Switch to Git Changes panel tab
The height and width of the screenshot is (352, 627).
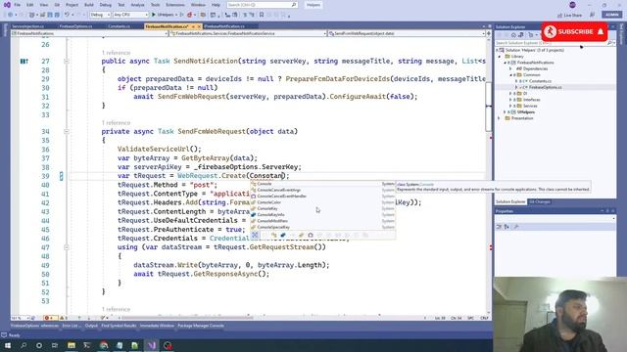click(540, 202)
